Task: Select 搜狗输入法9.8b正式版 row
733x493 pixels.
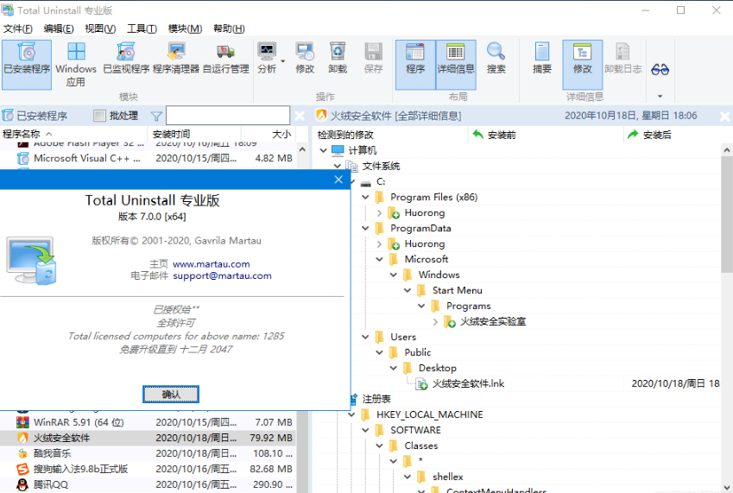Action: 148,469
